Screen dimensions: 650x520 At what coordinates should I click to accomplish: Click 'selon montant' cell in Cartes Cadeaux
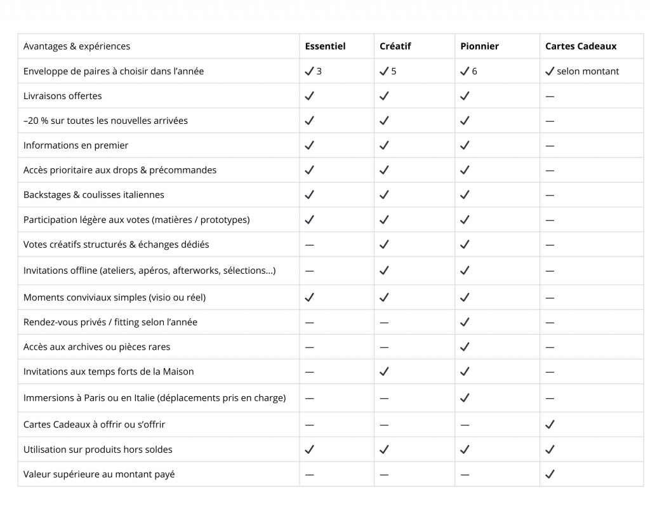(587, 71)
